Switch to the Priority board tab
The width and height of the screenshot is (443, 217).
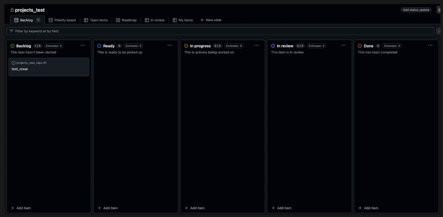point(62,20)
